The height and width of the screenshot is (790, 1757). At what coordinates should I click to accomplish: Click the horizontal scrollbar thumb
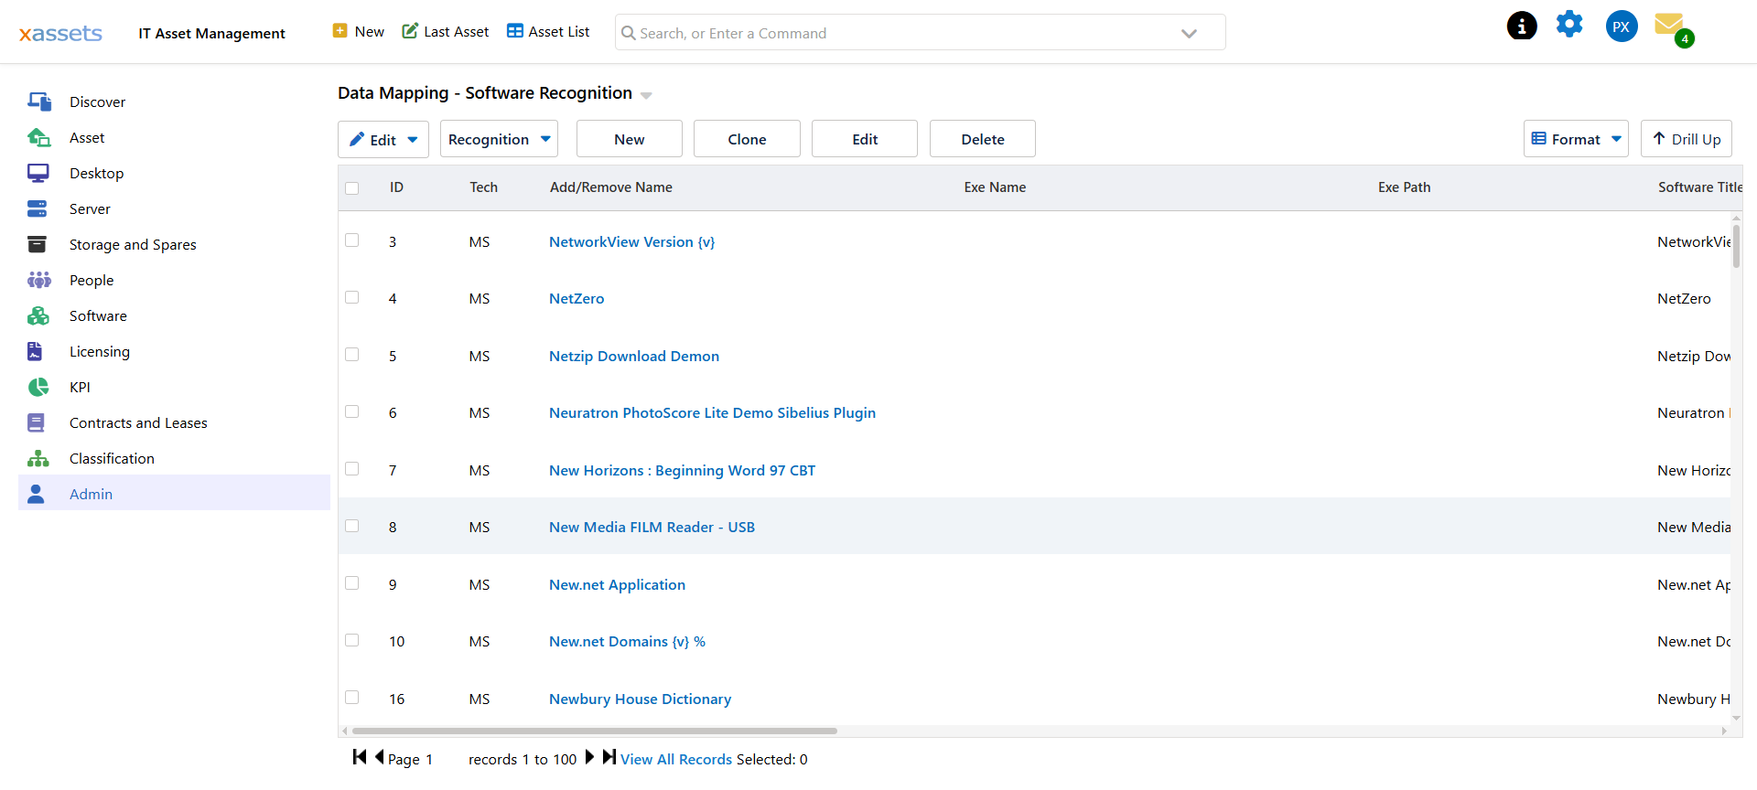(x=595, y=731)
